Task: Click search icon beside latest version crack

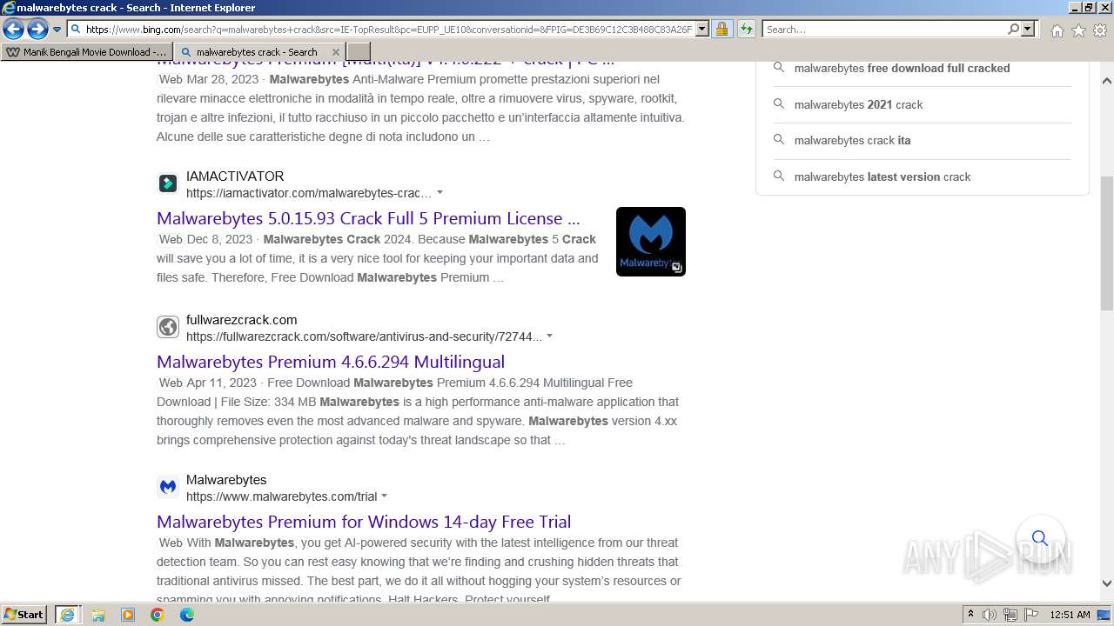Action: tap(779, 176)
